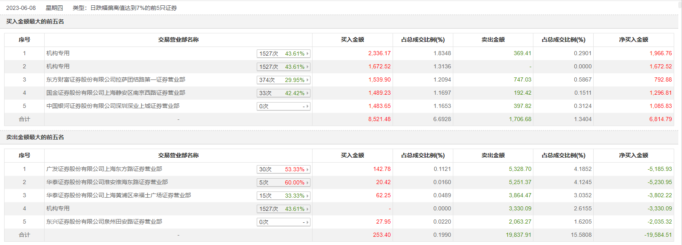The image size is (682, 245).
Task: Click the 2023-06-08 date label
Action: coord(21,8)
